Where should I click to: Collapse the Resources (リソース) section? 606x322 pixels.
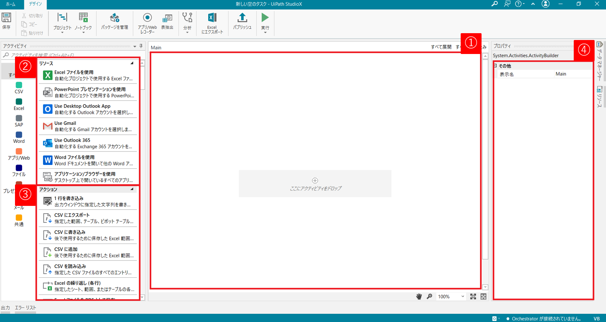click(132, 63)
